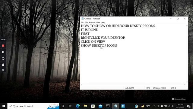The height and width of the screenshot is (109, 193).
Task: Click the horizontal scrollbar right arrow
Action: pyautogui.click(x=184, y=85)
